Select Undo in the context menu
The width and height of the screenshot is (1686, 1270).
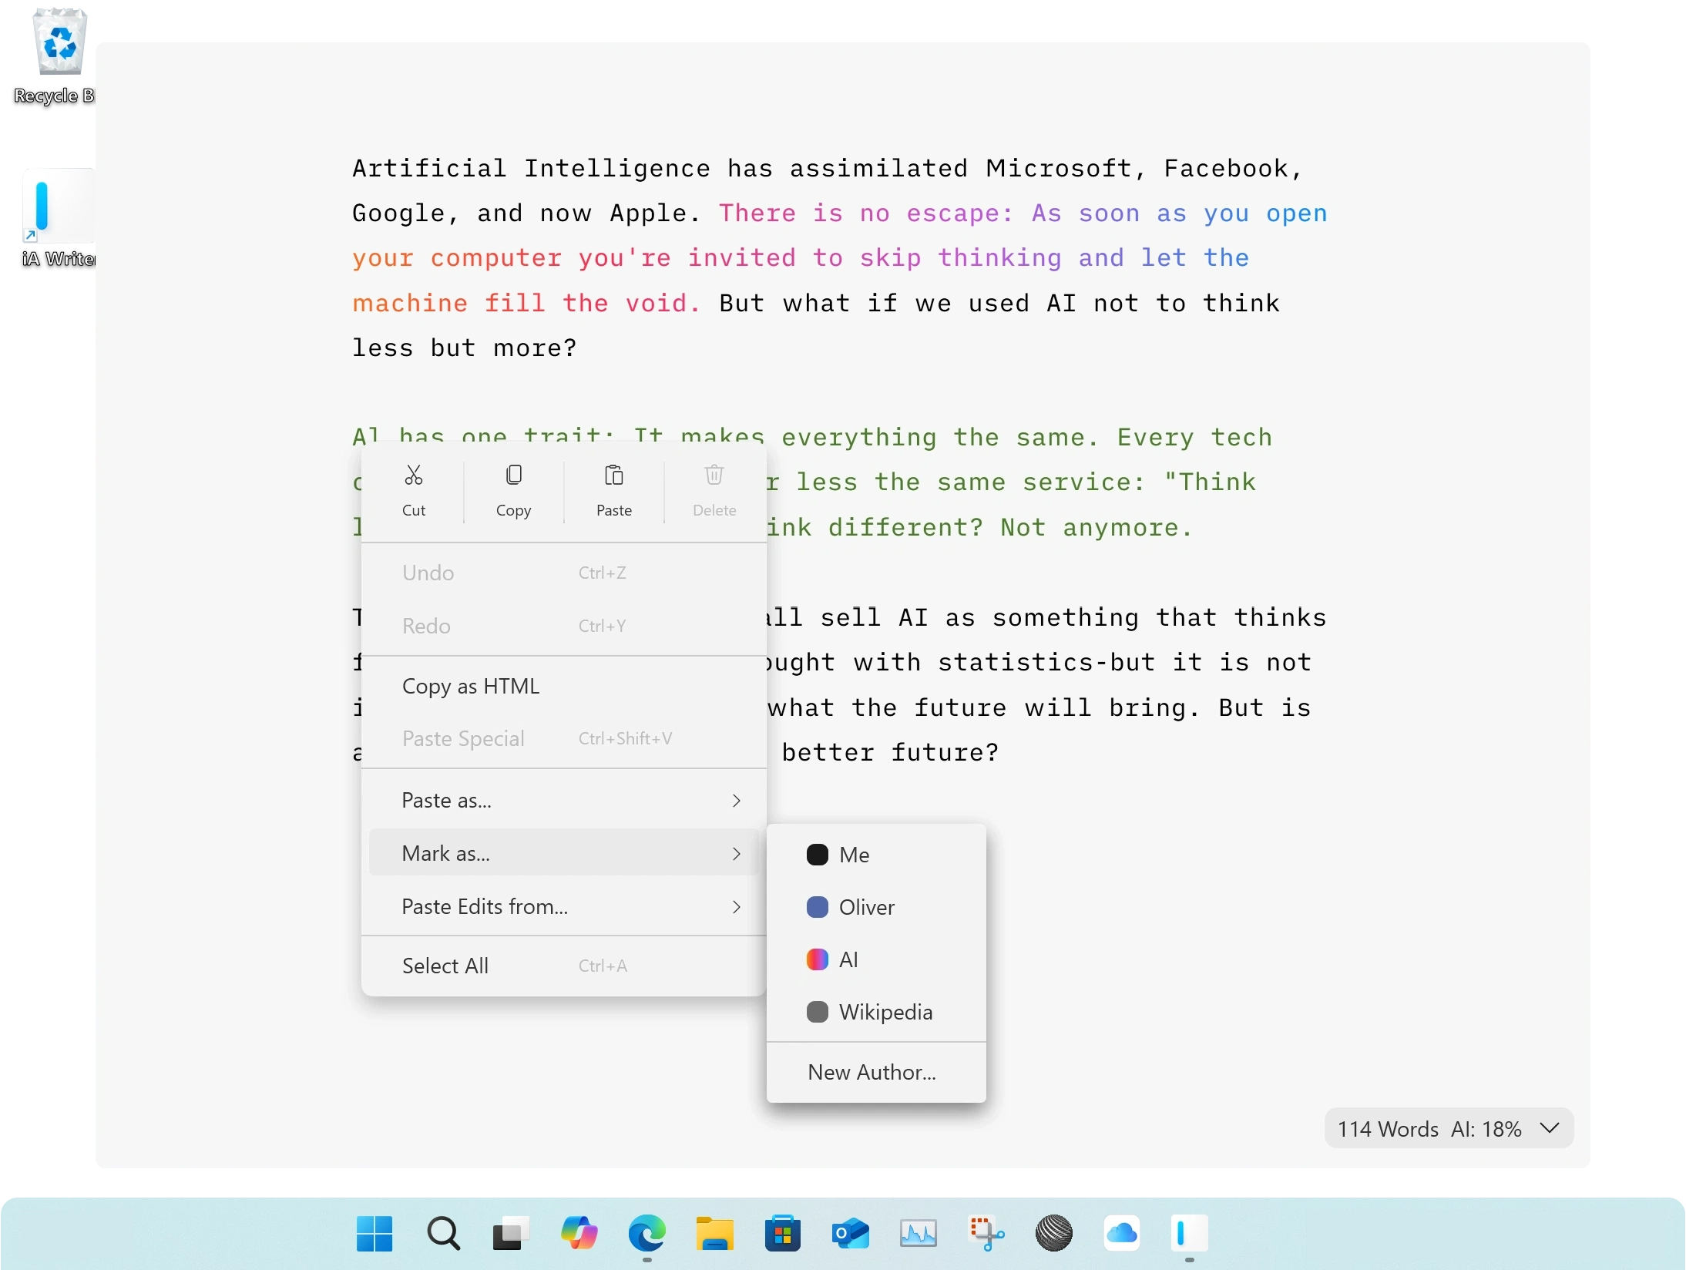tap(563, 573)
